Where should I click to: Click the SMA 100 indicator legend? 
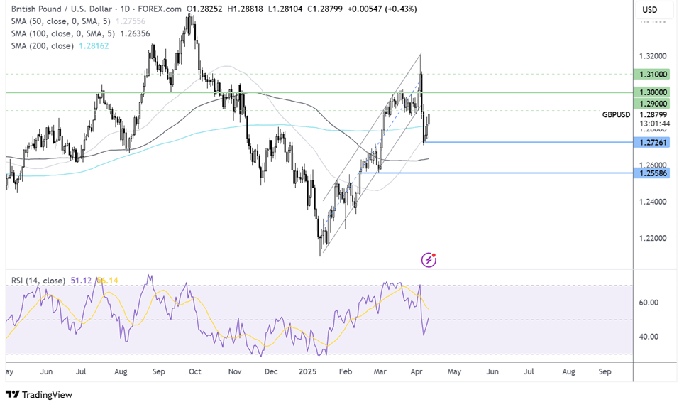[x=81, y=33]
